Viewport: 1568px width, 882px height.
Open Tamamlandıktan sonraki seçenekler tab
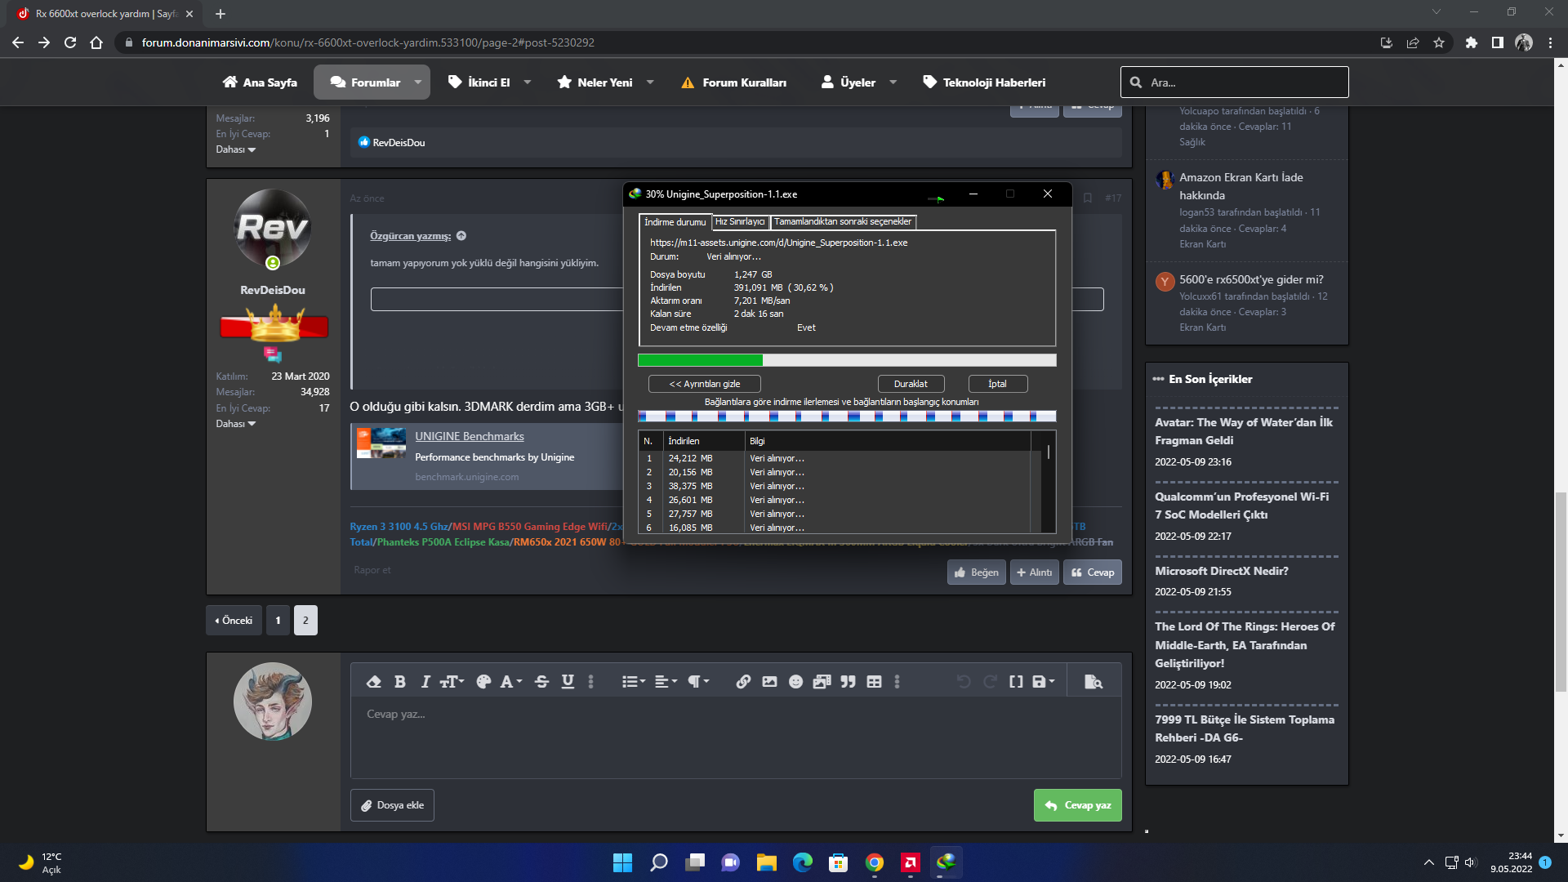(x=842, y=222)
